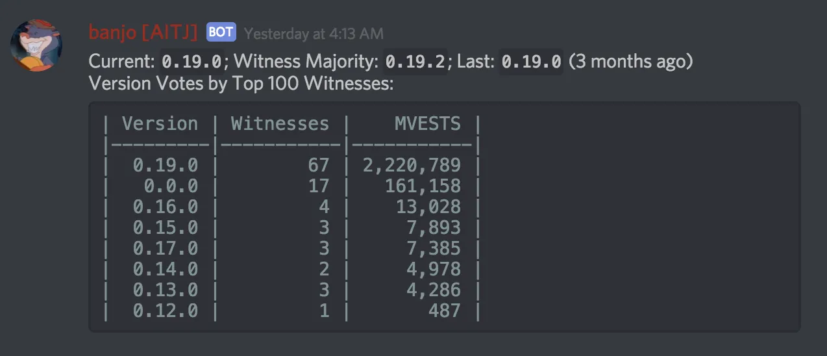
Task: Click the 0.12.0 version row
Action: (x=291, y=311)
